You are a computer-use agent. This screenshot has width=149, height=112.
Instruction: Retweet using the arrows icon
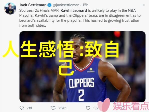53,108
